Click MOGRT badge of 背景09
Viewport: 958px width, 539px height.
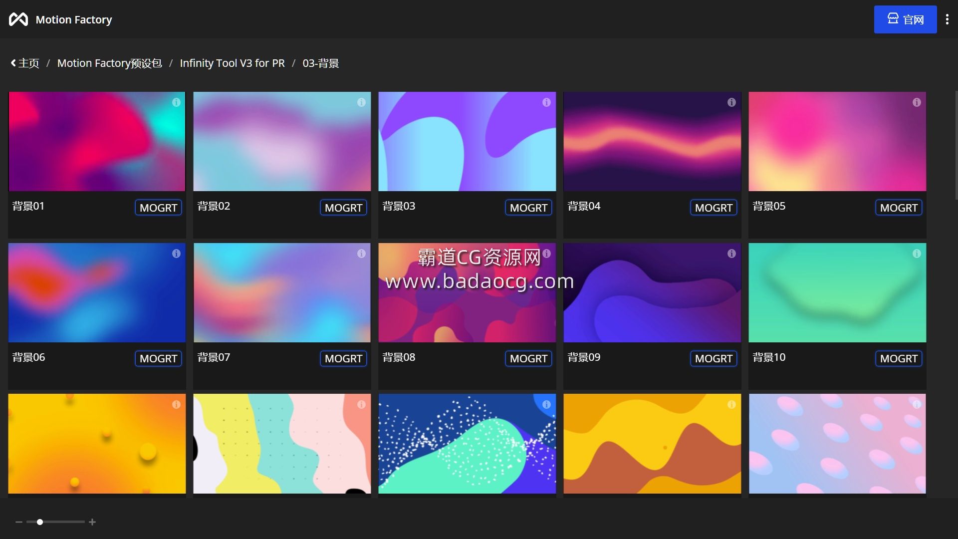tap(714, 358)
